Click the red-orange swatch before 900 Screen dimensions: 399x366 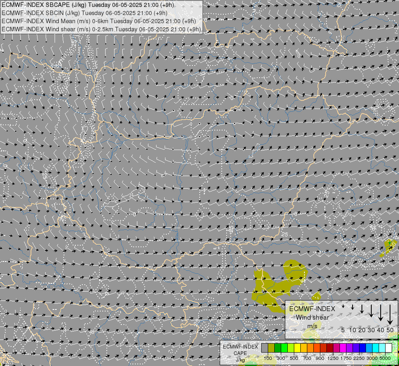point(317,348)
